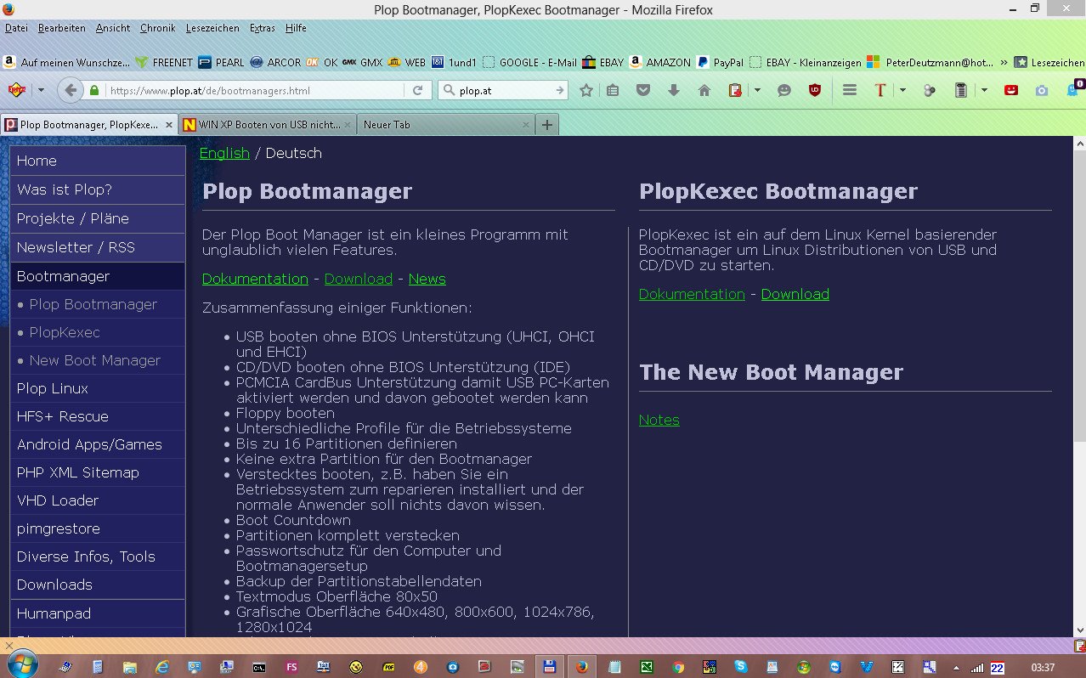Open PlopKexec Dokumentation link
This screenshot has height=678, width=1086.
point(692,294)
